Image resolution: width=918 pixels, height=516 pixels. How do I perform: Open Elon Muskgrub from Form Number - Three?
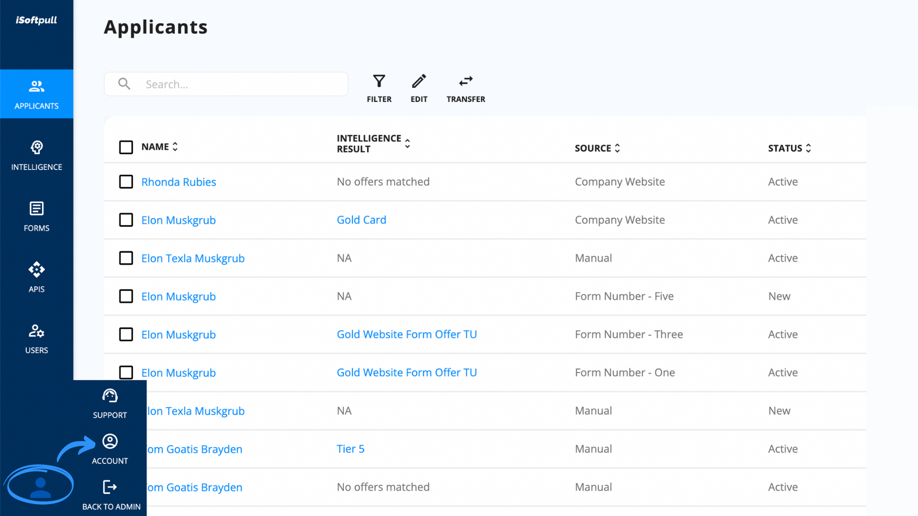[x=178, y=335]
